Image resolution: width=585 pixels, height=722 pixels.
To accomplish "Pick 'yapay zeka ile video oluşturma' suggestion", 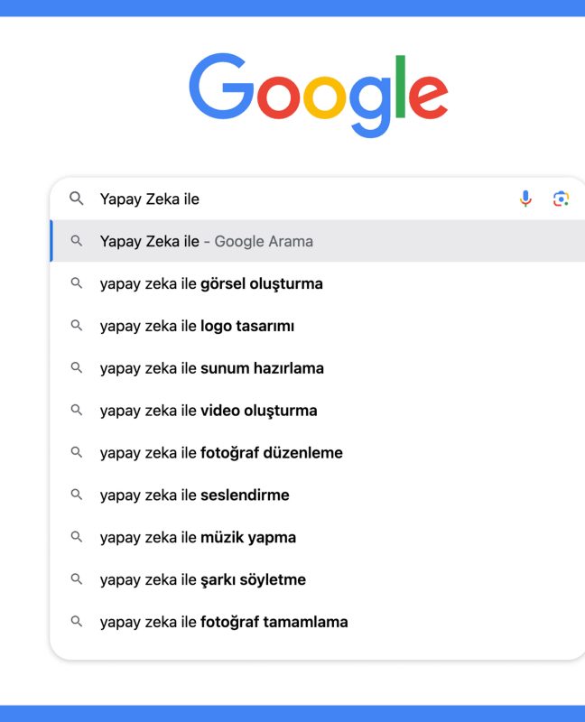I will pos(318,411).
